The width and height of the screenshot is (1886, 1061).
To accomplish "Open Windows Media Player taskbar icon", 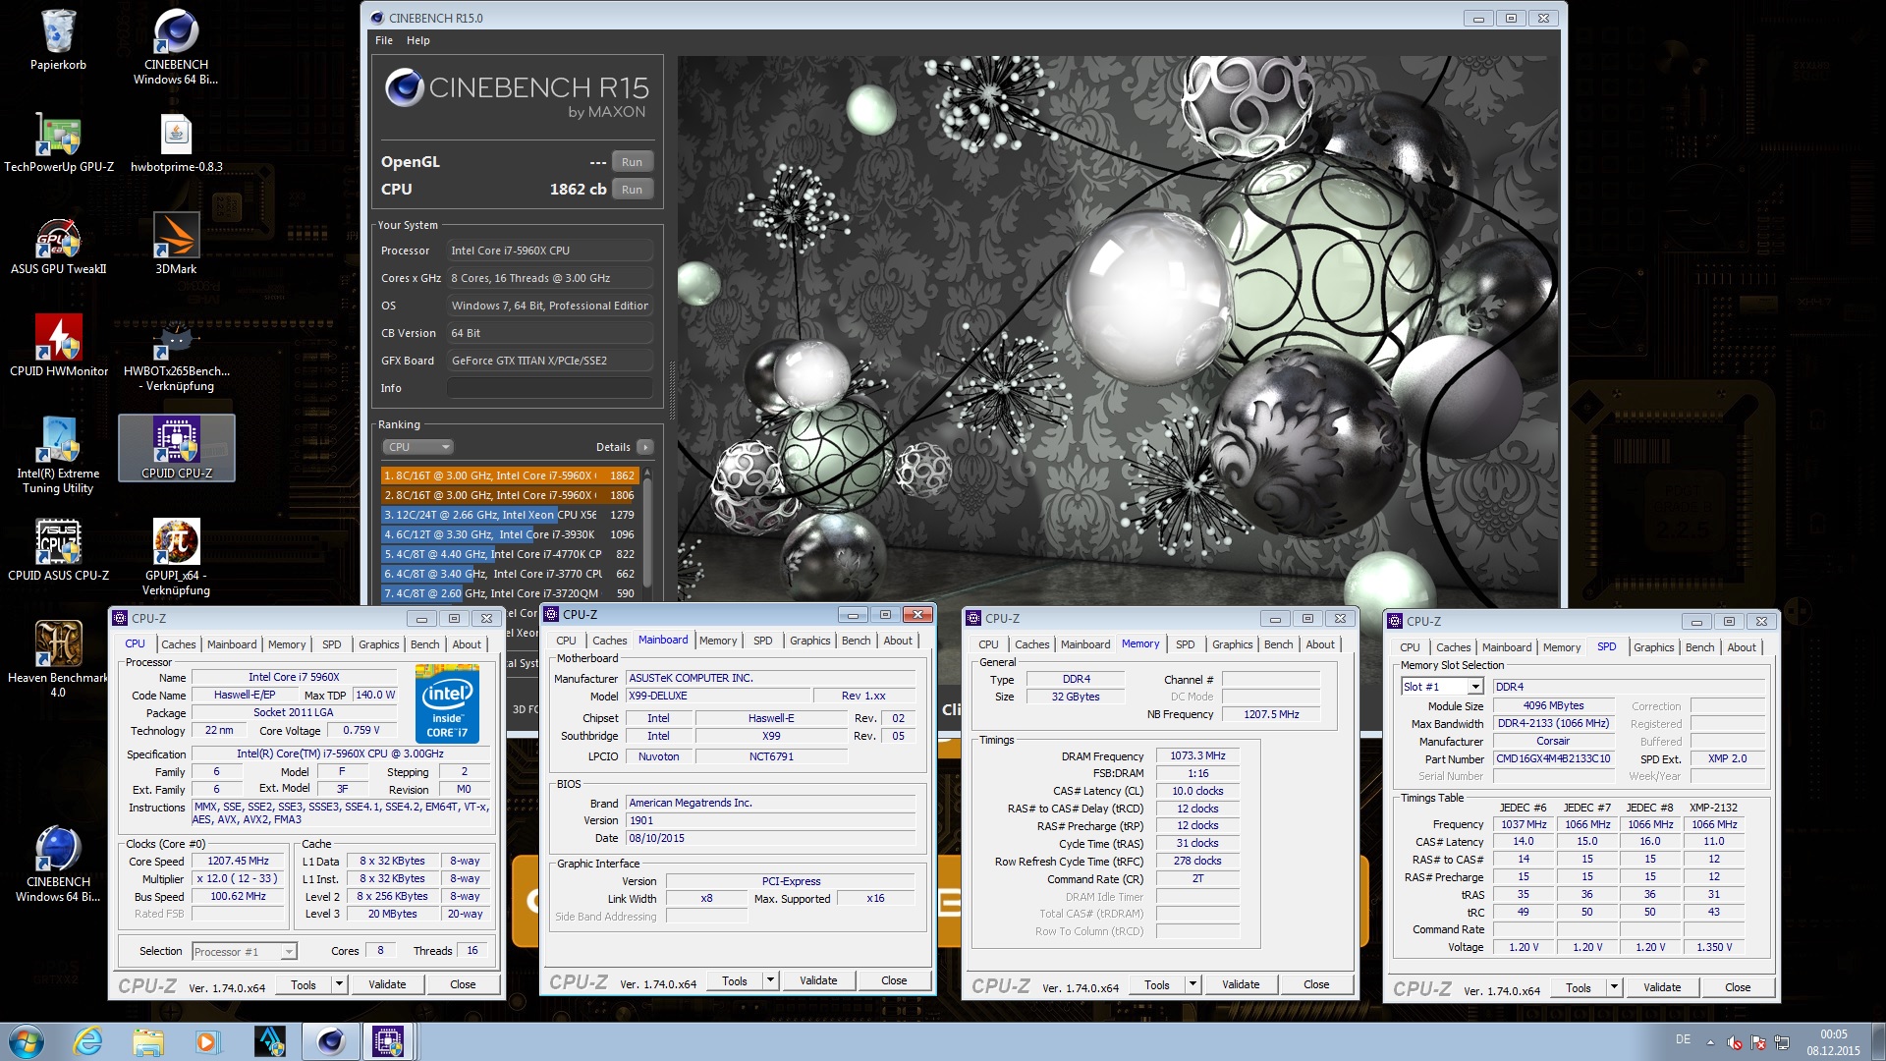I will 207,1041.
